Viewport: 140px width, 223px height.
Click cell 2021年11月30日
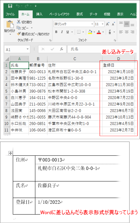(x=118, y=85)
